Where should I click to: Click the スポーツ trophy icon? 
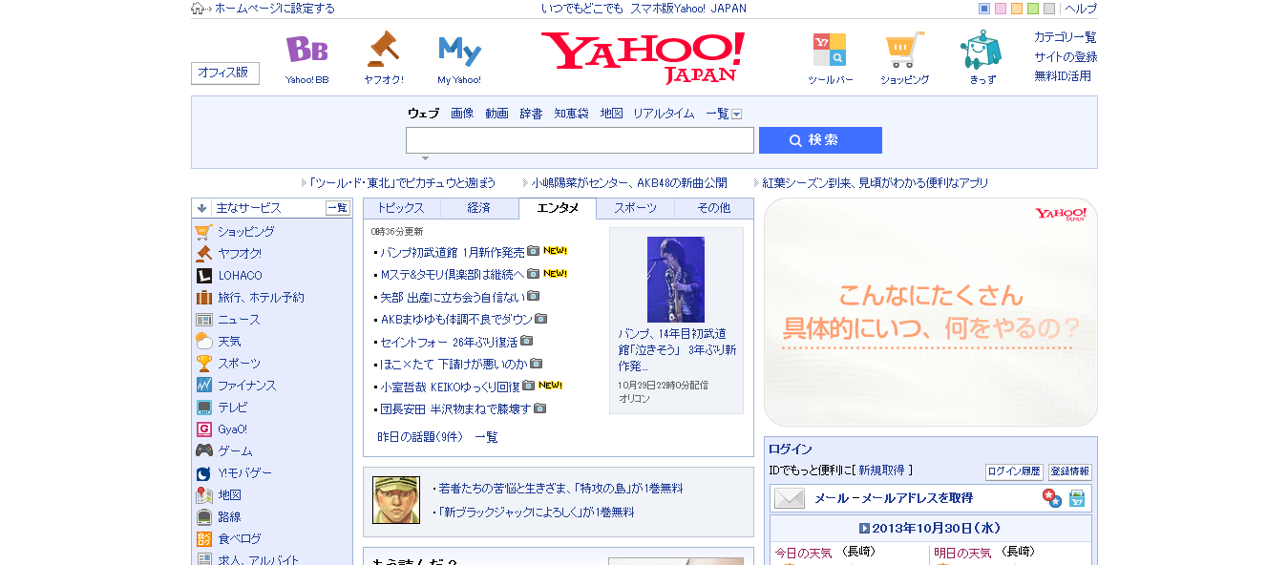click(203, 364)
